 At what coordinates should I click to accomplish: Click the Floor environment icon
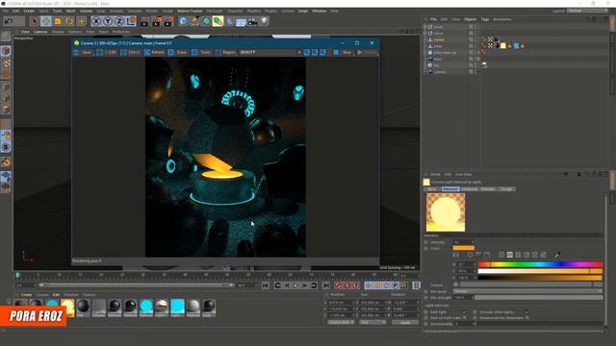click(241, 21)
